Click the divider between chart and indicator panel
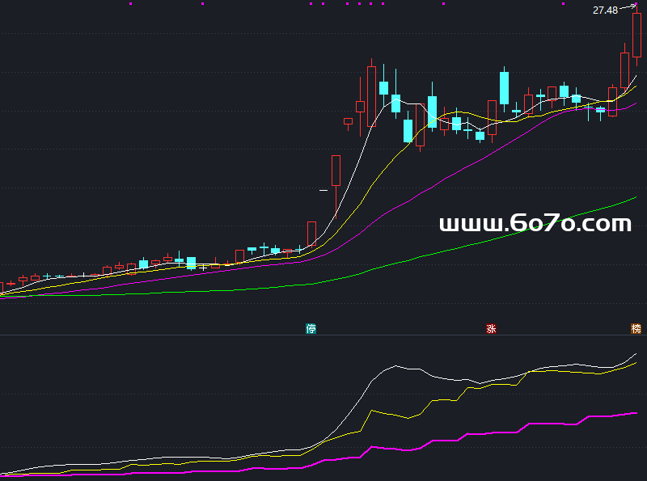 point(323,334)
